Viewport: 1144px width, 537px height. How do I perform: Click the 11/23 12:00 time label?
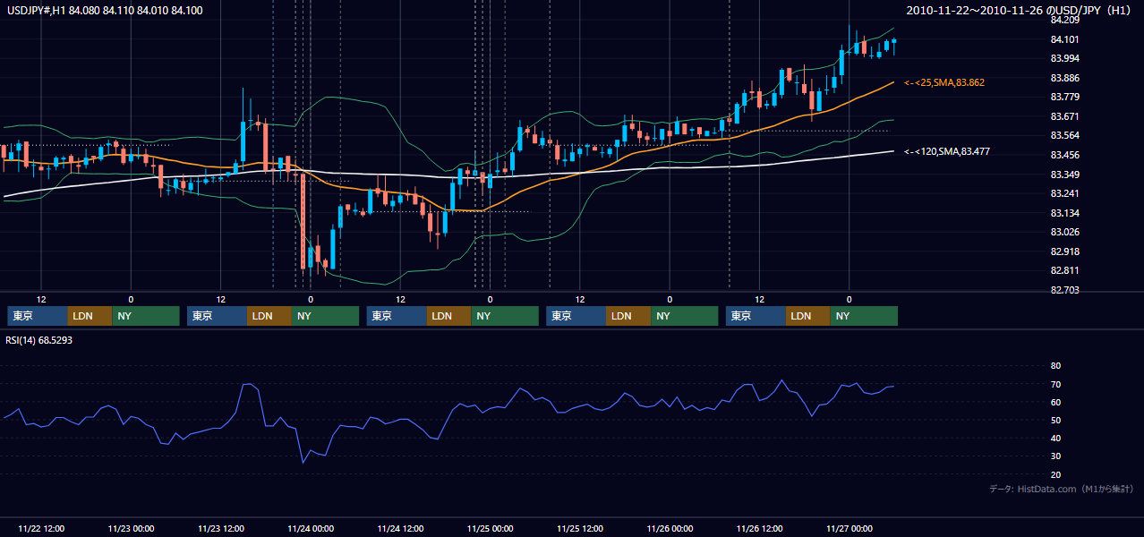coord(221,528)
